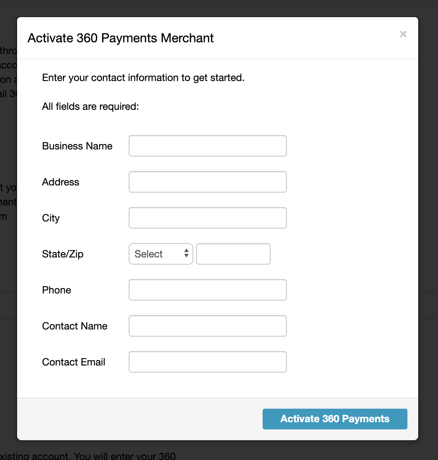
Task: Click the Activate 360 Payments button
Action: click(x=335, y=419)
